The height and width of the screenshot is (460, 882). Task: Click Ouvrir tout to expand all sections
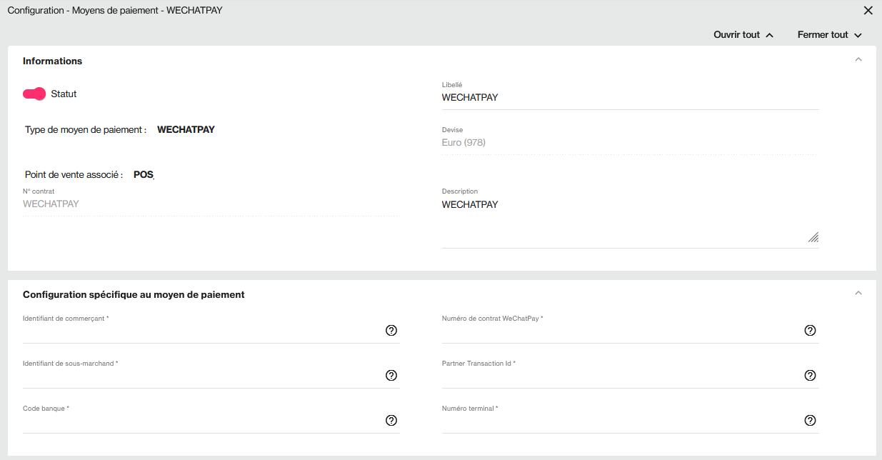pyautogui.click(x=743, y=35)
